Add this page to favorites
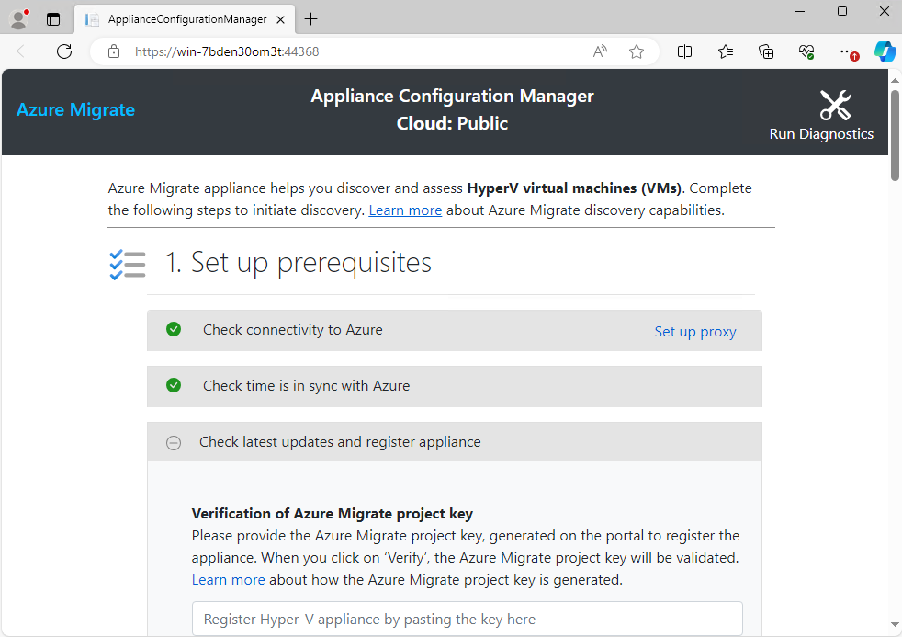Viewport: 902px width, 637px height. coord(637,51)
